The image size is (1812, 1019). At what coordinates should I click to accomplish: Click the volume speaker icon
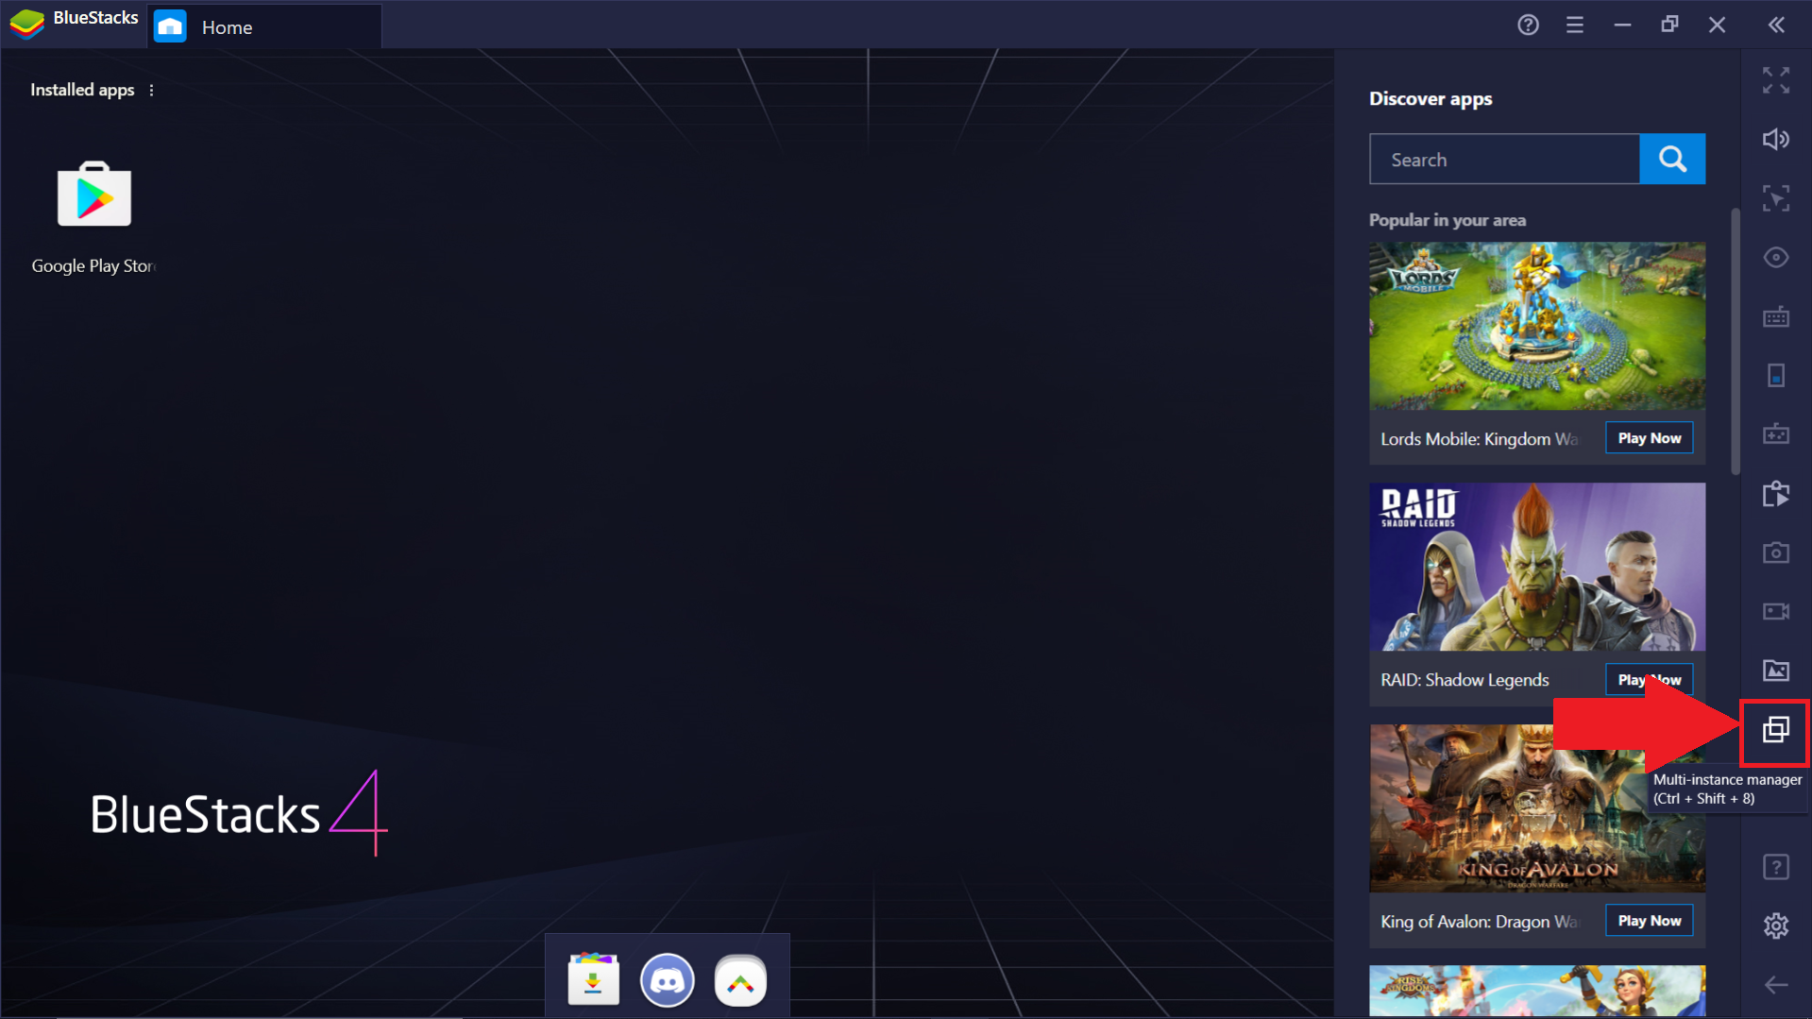[1775, 140]
